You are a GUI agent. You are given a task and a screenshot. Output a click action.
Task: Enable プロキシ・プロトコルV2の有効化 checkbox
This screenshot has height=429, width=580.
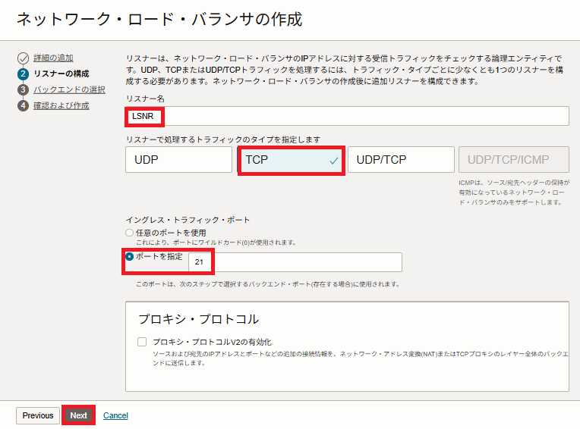click(x=142, y=342)
